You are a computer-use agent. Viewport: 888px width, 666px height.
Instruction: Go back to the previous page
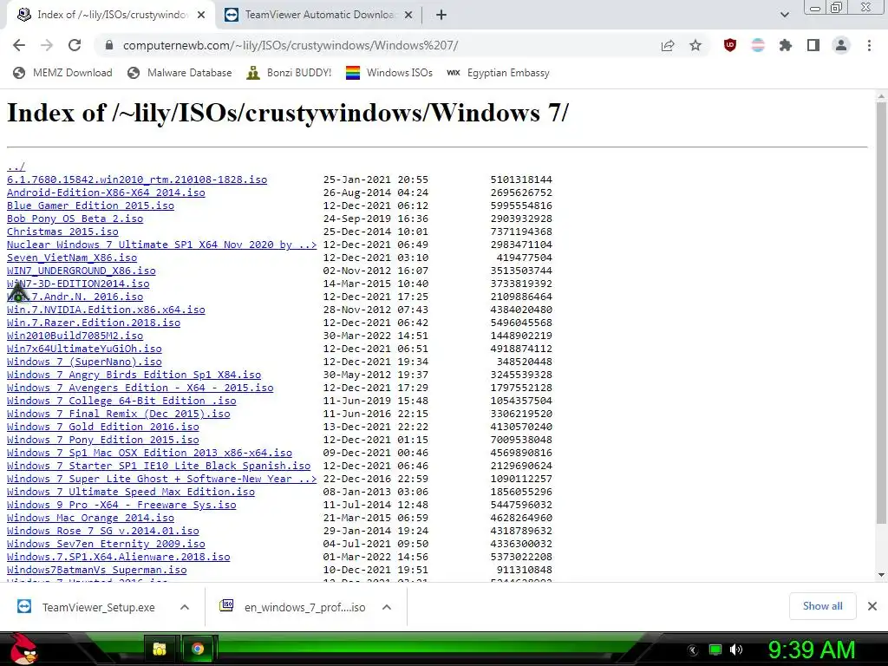click(19, 45)
